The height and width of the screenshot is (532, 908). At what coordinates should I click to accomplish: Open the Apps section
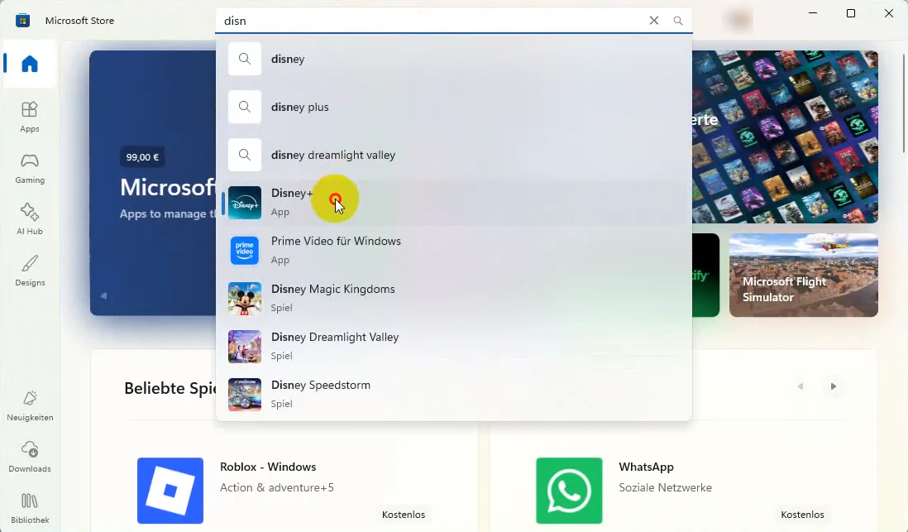pos(30,117)
